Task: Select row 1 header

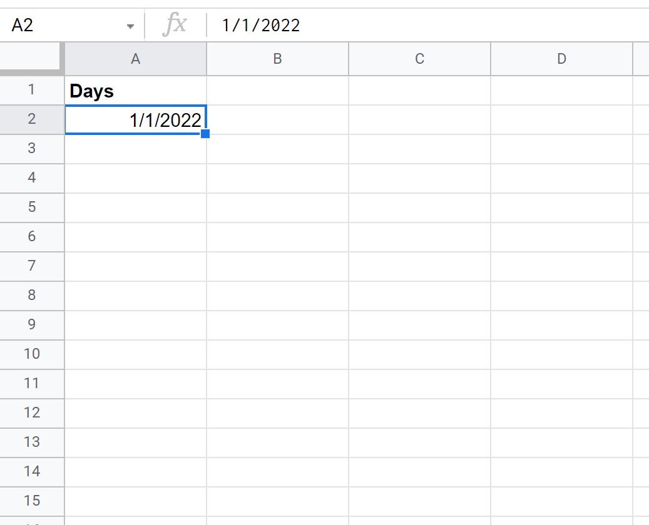Action: point(32,90)
